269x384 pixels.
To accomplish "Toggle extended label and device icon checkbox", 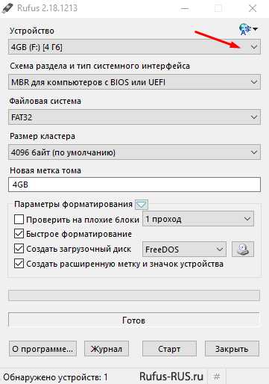I will pyautogui.click(x=19, y=264).
